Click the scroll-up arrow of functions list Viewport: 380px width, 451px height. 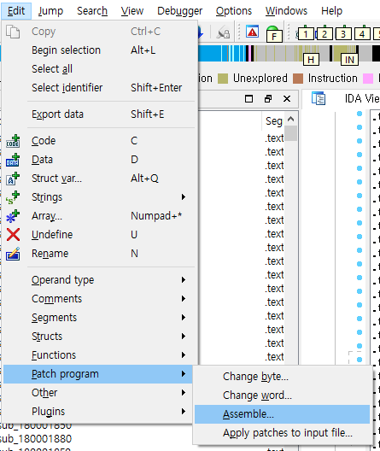pyautogui.click(x=291, y=119)
